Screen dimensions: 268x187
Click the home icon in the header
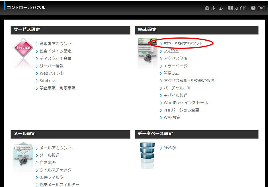[x=207, y=8]
